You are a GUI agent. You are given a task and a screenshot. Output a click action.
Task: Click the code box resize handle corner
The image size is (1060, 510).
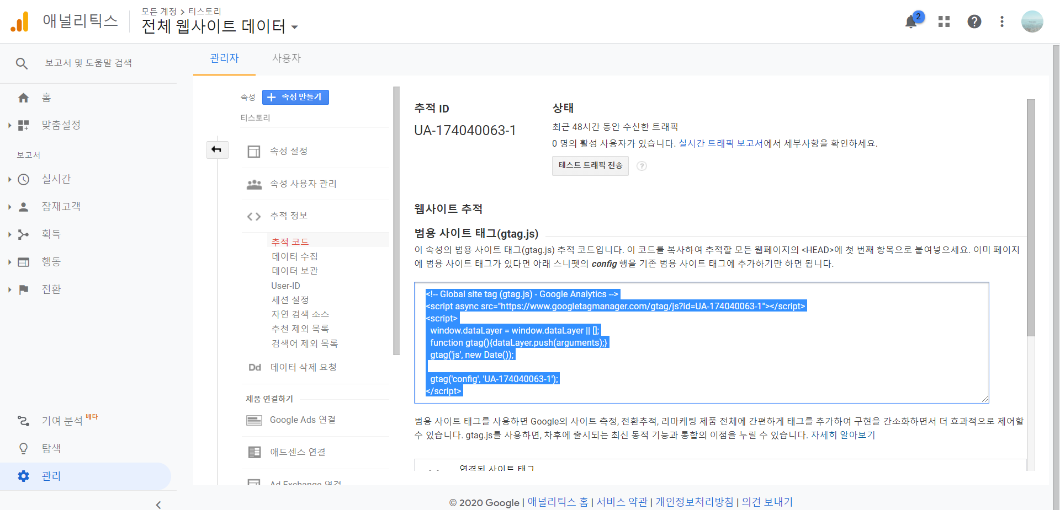coord(985,399)
